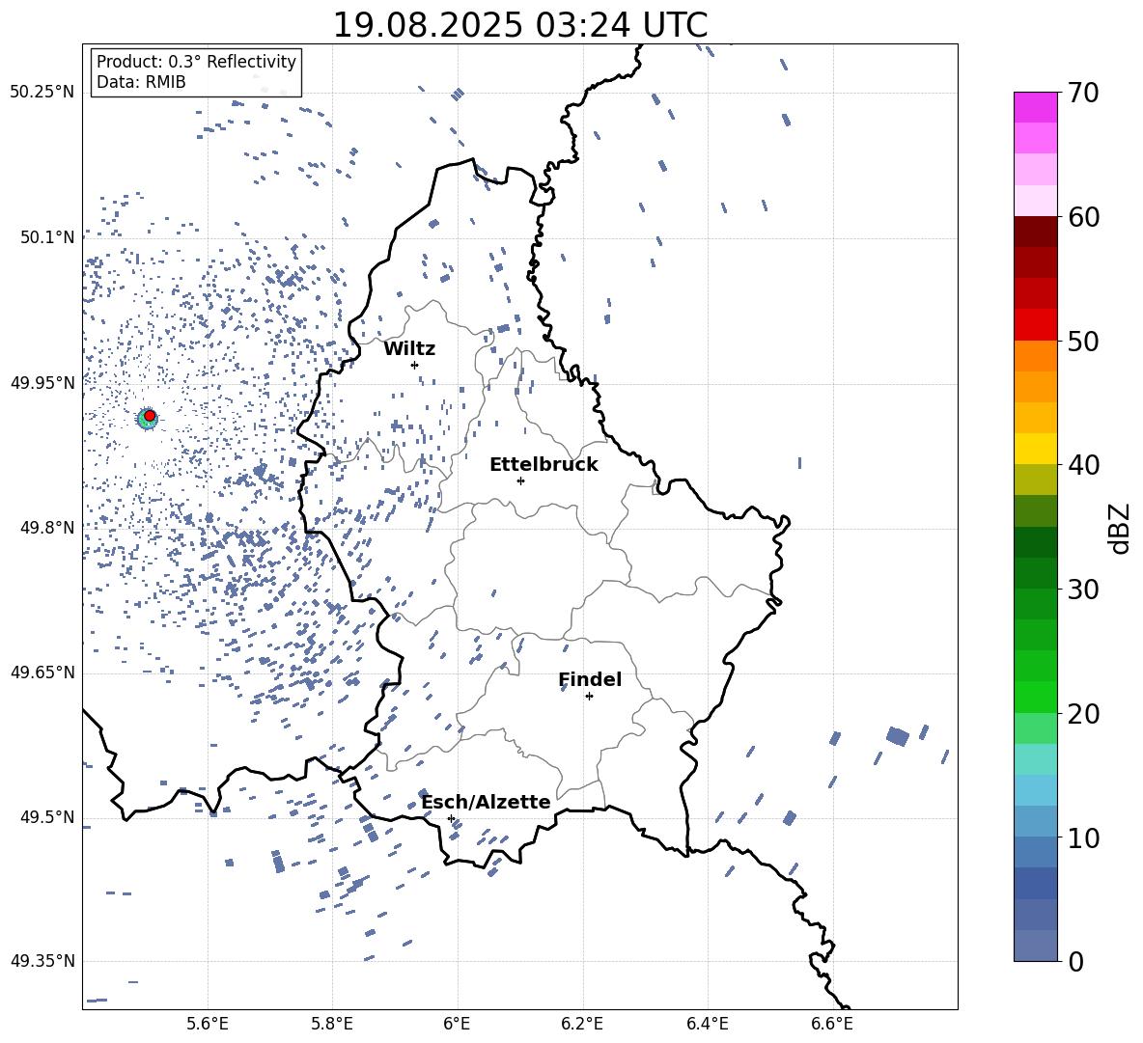Click the Findel station cross marker
1143x1043 pixels.
click(589, 697)
